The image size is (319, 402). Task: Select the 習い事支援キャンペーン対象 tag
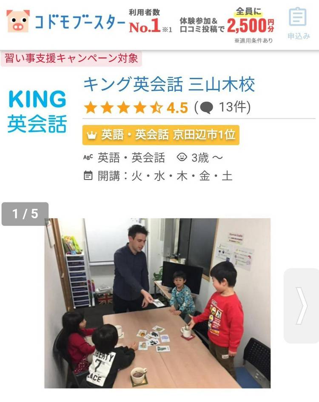(x=71, y=58)
